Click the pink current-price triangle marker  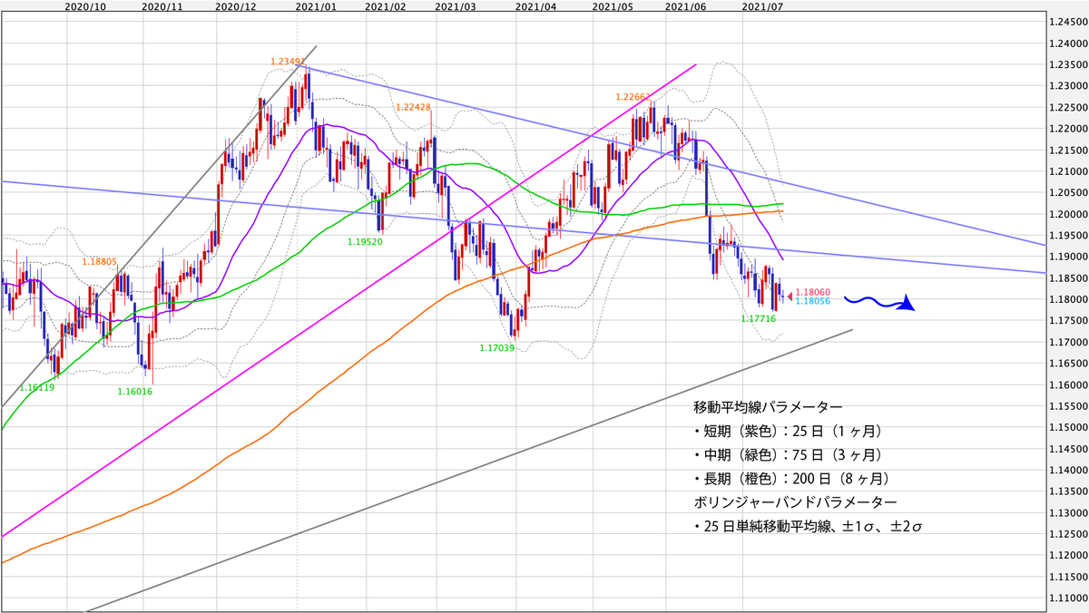click(x=789, y=295)
